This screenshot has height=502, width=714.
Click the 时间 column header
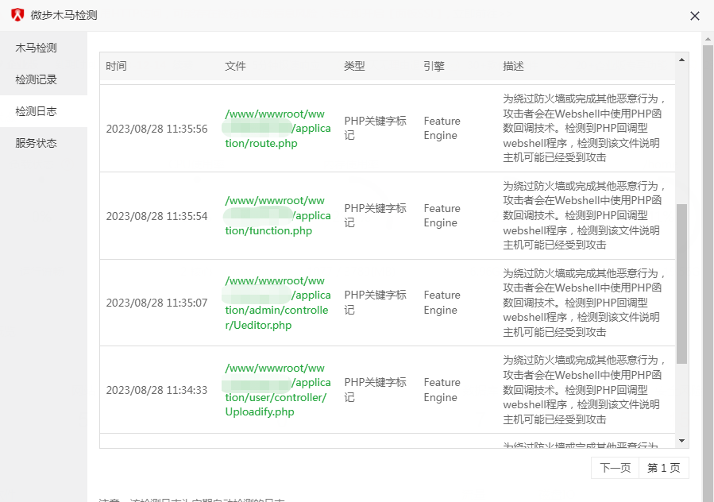tap(116, 66)
